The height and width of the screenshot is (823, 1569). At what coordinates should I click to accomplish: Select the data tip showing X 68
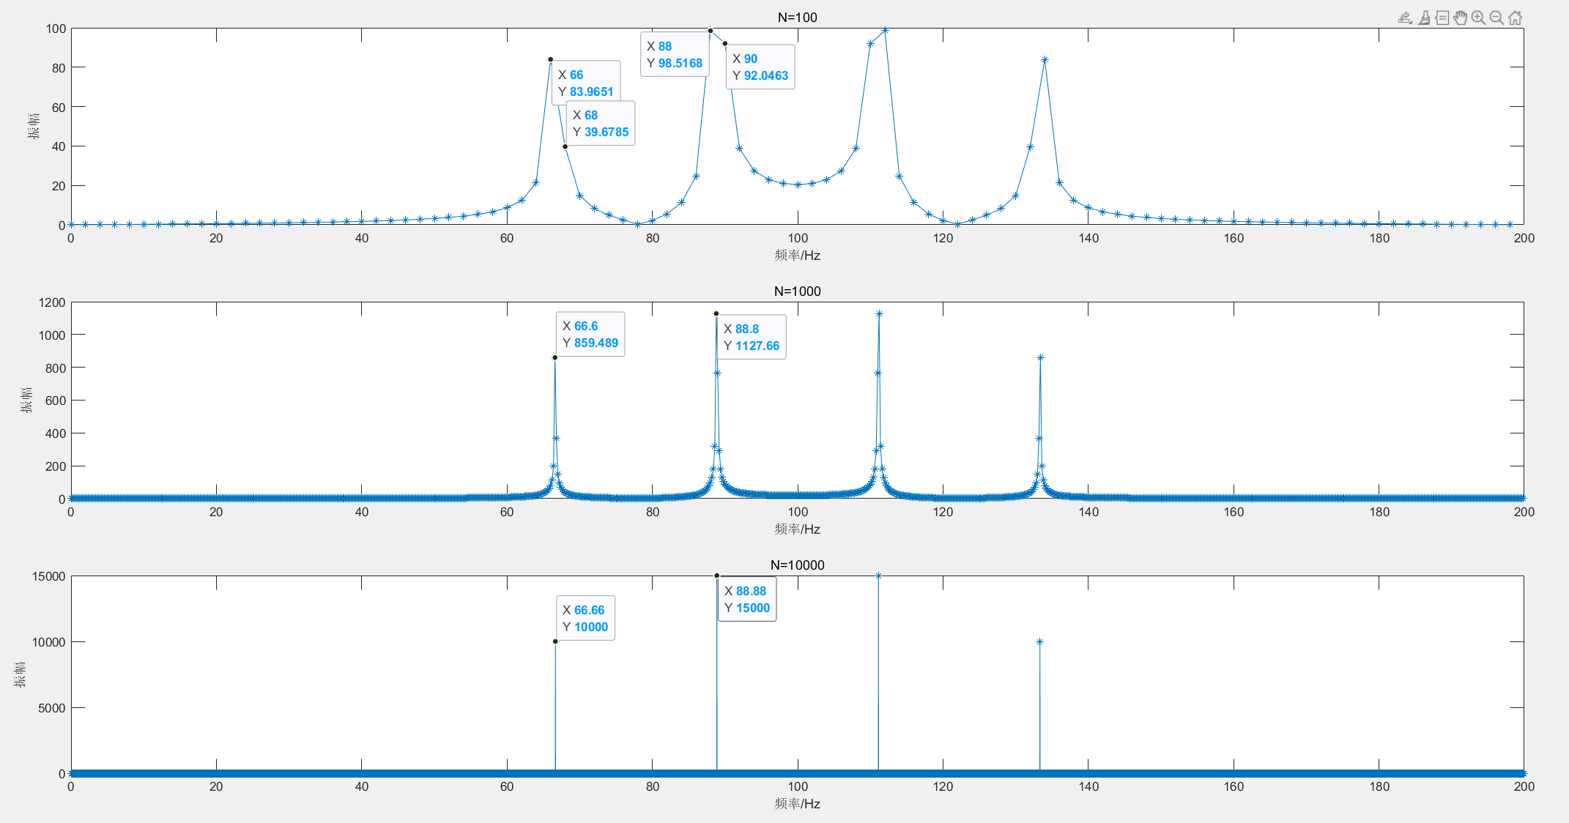click(x=600, y=124)
